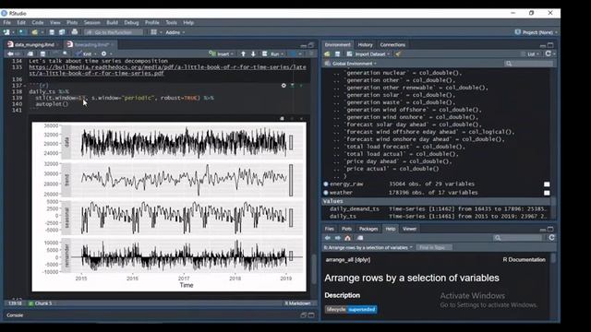Click the Print icon in main toolbar
Screen dimensions: 591x332
tap(75, 32)
